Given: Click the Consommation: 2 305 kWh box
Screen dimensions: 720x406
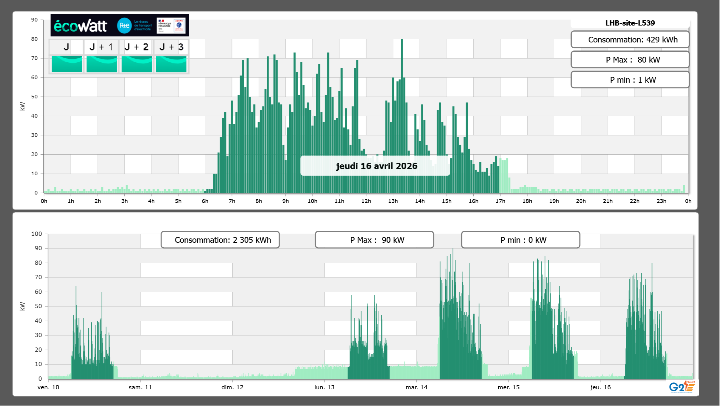Looking at the screenshot, I should pos(220,240).
